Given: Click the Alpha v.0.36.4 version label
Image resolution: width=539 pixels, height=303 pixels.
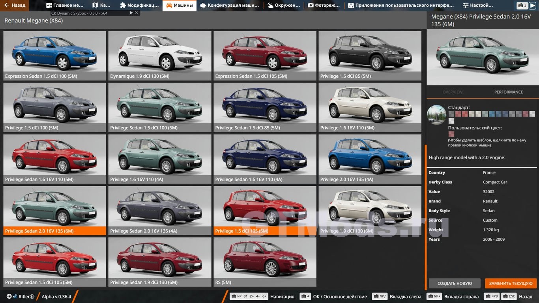Looking at the screenshot, I should [56, 297].
